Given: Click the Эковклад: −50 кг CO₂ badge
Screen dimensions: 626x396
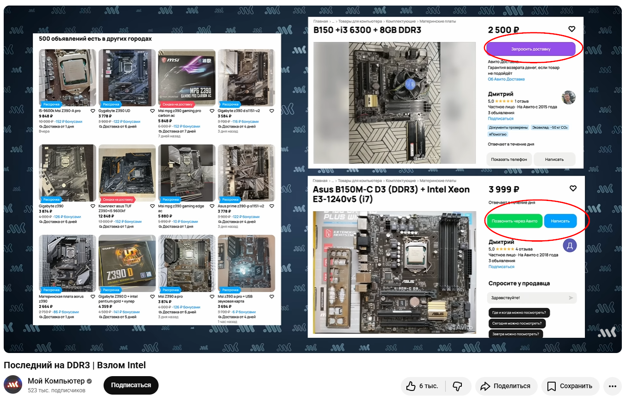Looking at the screenshot, I should (551, 127).
